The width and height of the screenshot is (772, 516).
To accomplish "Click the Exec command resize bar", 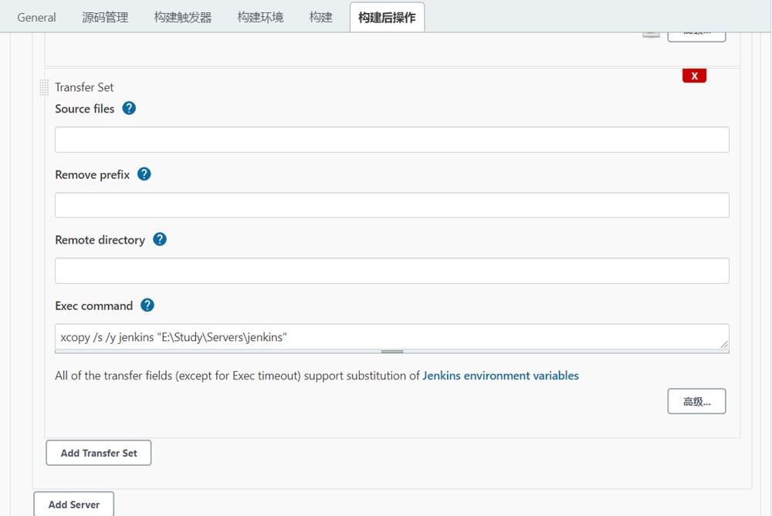I will (x=392, y=352).
